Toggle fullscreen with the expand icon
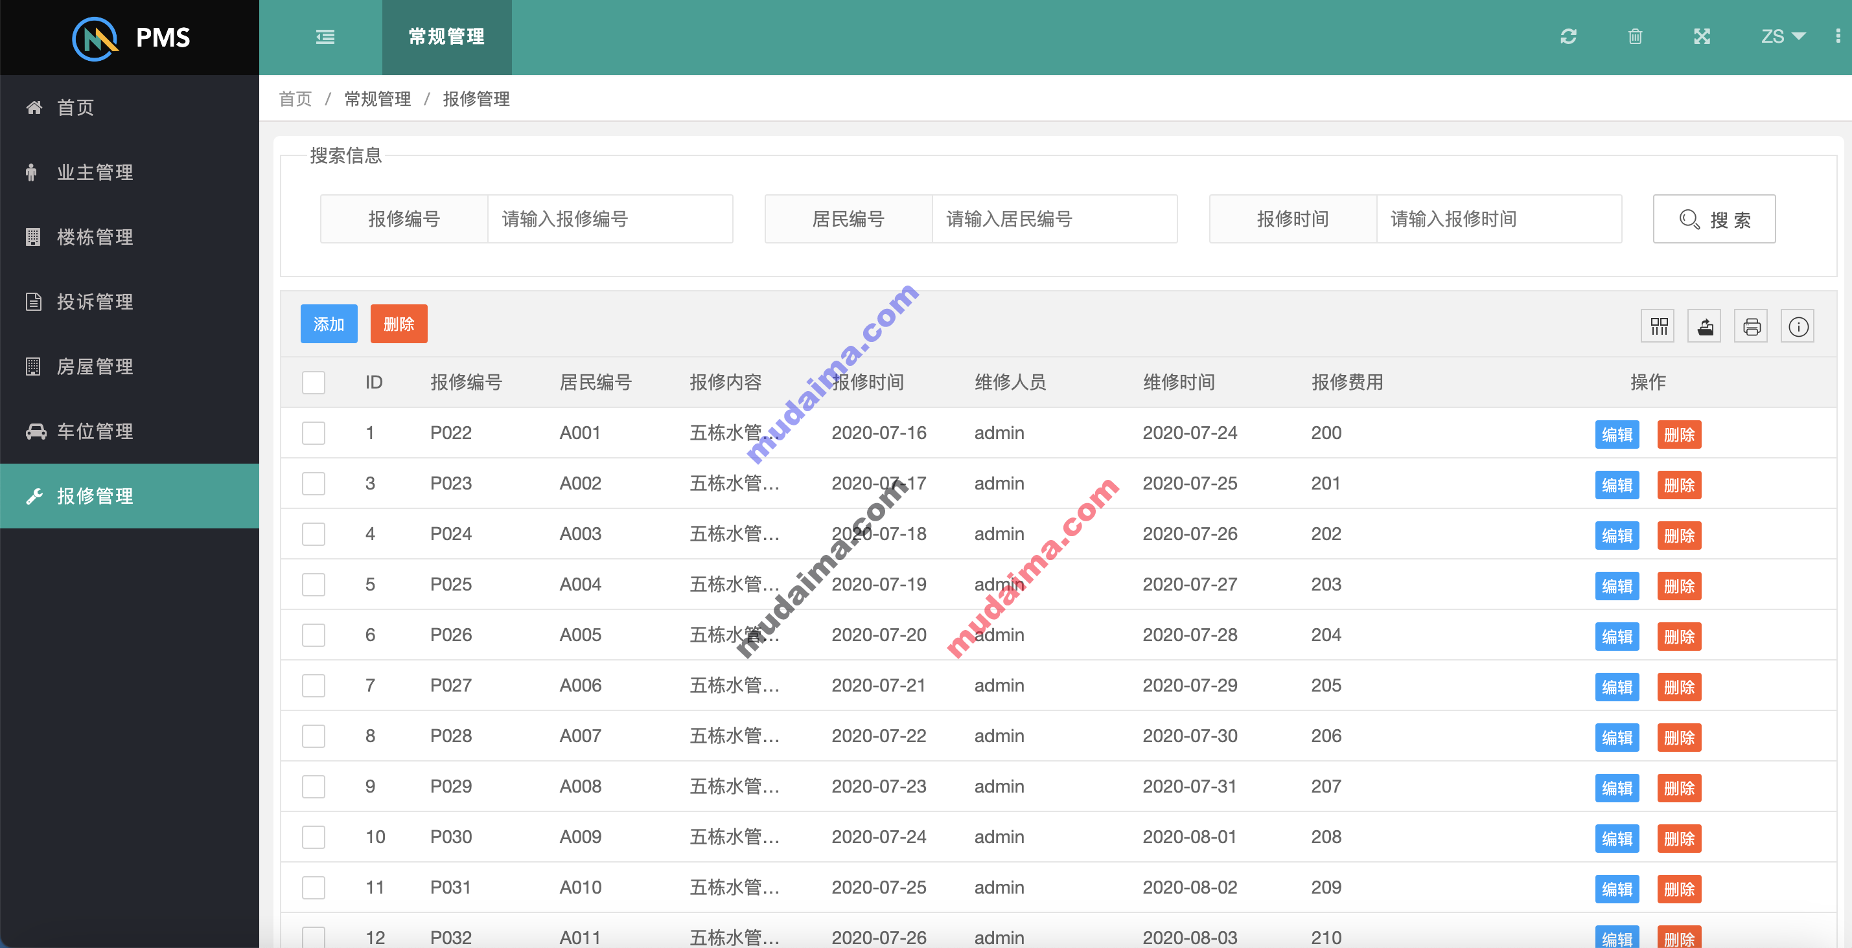 click(x=1702, y=37)
